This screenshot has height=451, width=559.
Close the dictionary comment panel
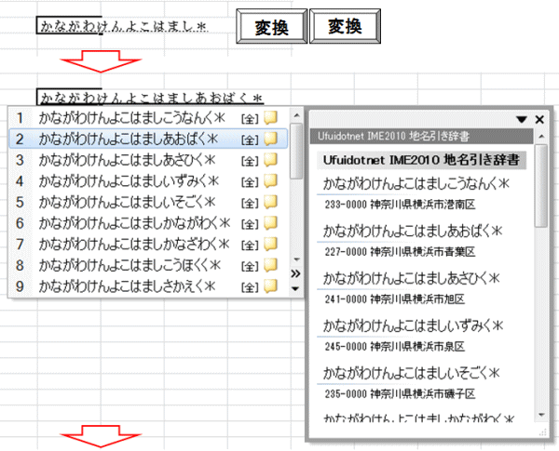(539, 119)
